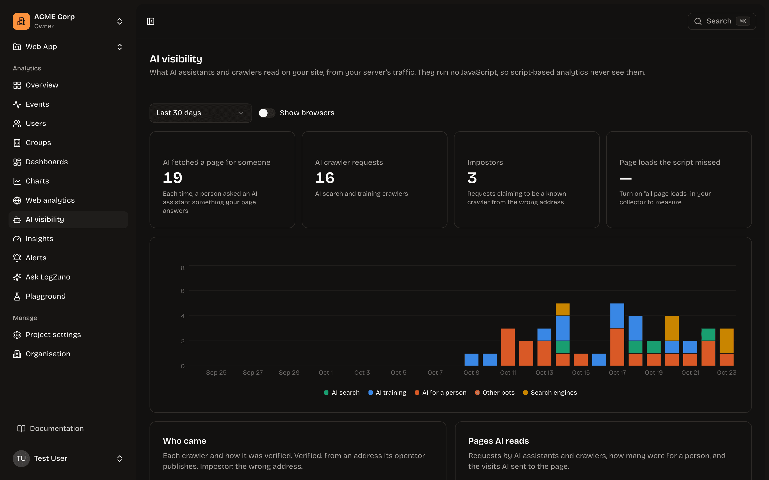Open the Ask LogZuno assistant page
The width and height of the screenshot is (769, 480).
(68, 277)
